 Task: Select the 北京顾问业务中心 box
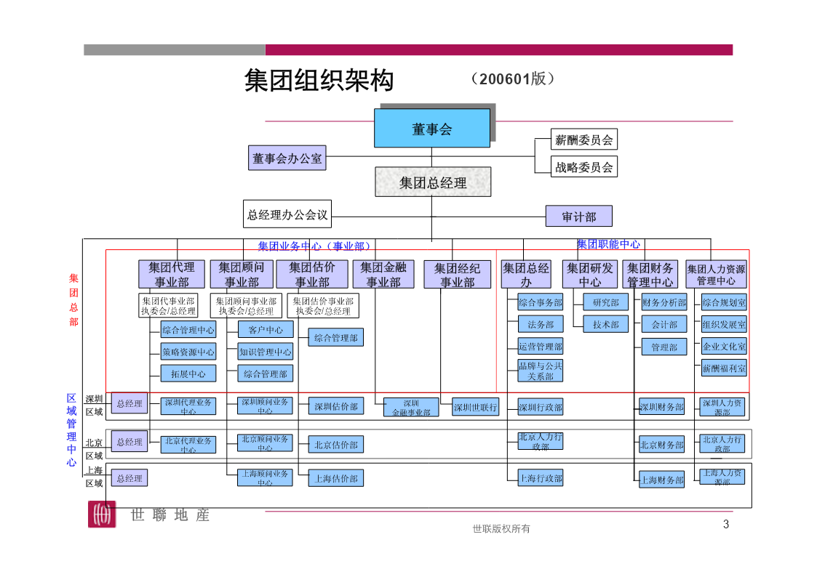tap(266, 443)
